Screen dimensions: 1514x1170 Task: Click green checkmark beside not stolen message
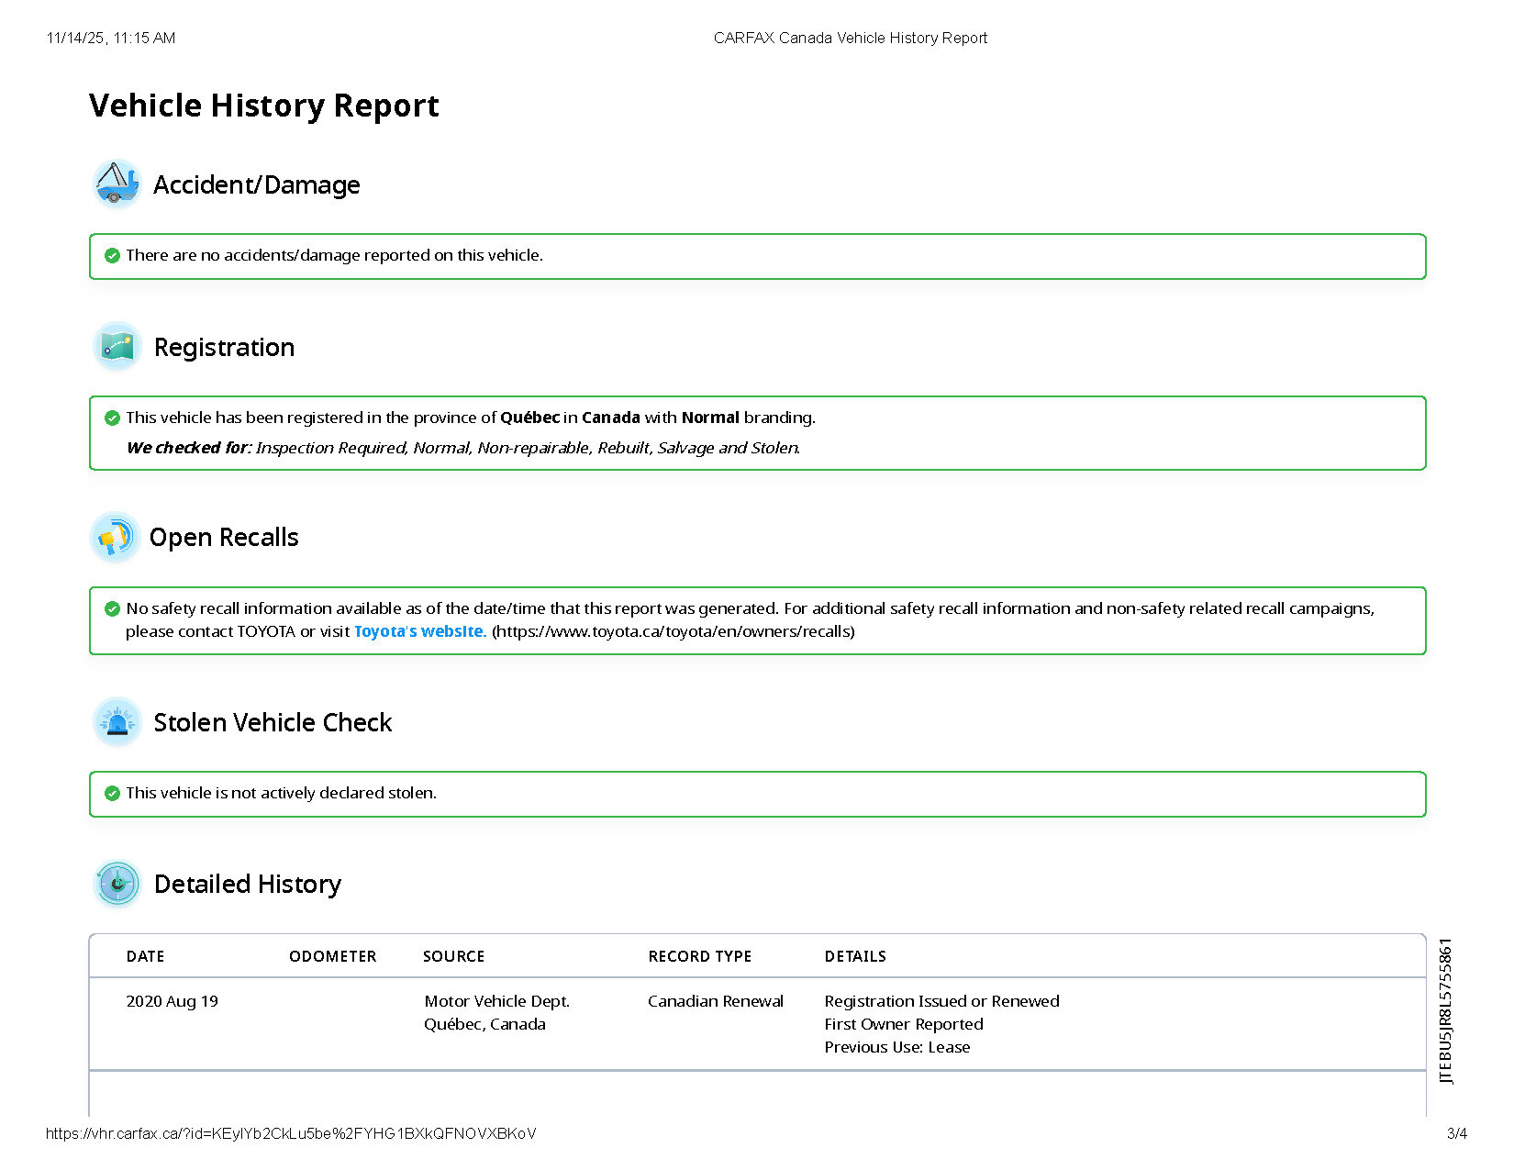[x=112, y=793]
